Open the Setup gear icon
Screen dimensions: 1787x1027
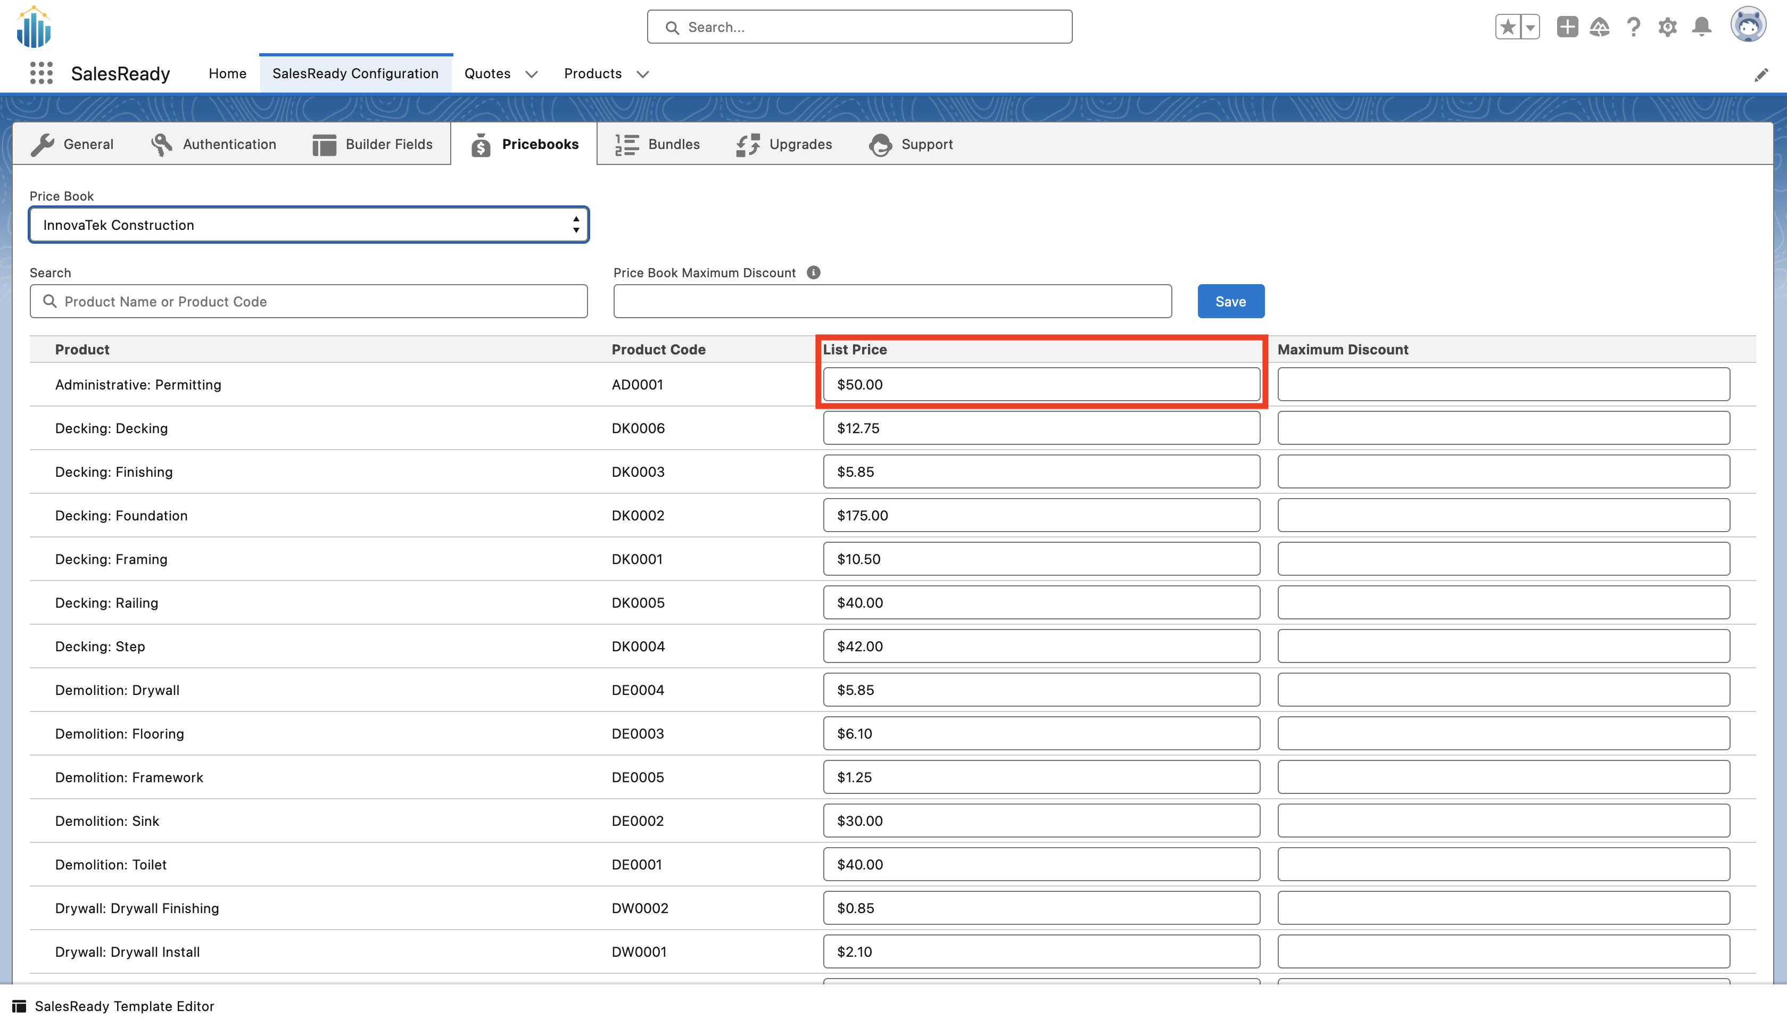[1667, 27]
